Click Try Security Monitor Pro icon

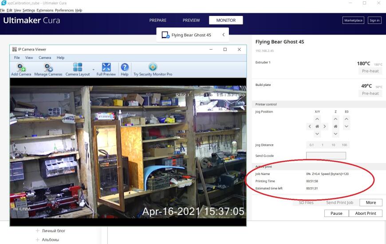153,69
